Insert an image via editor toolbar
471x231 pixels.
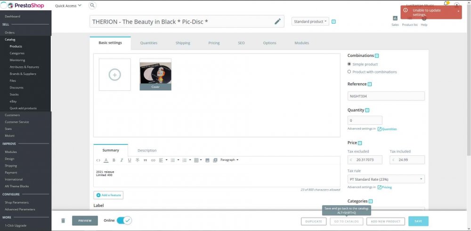point(207,160)
